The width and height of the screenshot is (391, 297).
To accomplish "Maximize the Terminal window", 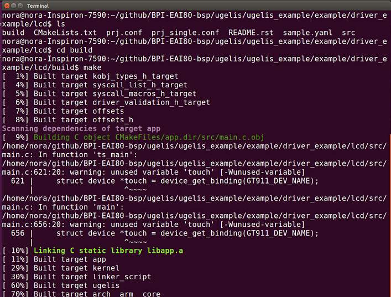I will coord(20,6).
